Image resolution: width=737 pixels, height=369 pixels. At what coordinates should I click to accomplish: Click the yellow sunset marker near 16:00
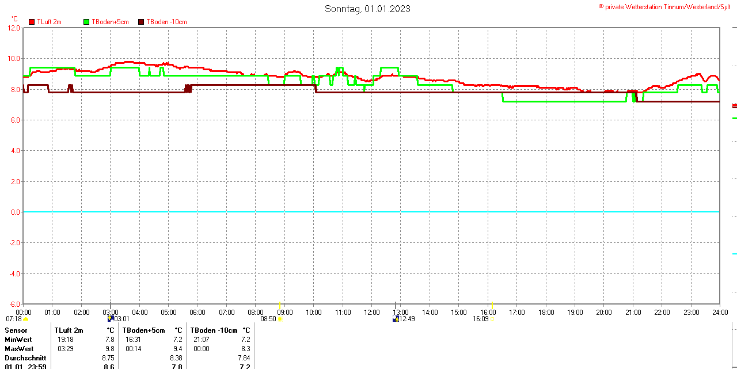point(492,304)
